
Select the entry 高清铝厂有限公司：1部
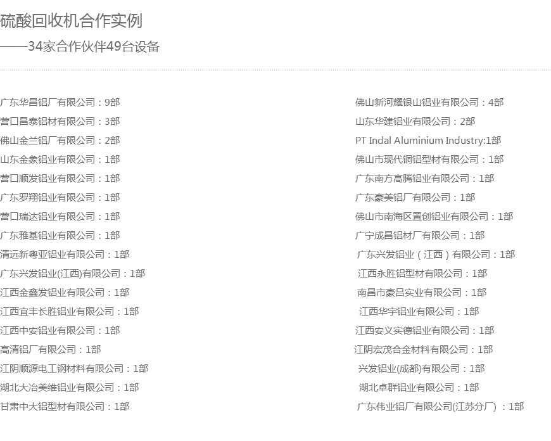[x=51, y=349]
